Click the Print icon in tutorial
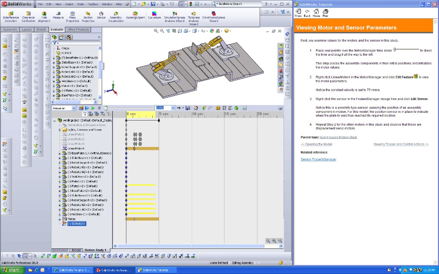This screenshot has width=439, height=274. 326,12
